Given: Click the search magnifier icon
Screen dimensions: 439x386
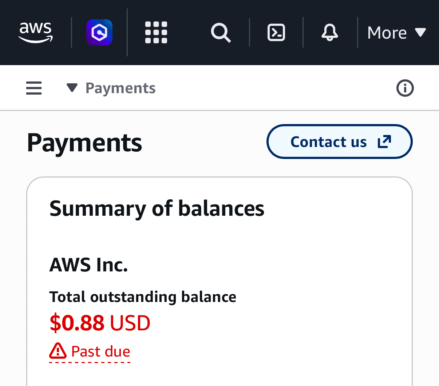Looking at the screenshot, I should tap(221, 33).
